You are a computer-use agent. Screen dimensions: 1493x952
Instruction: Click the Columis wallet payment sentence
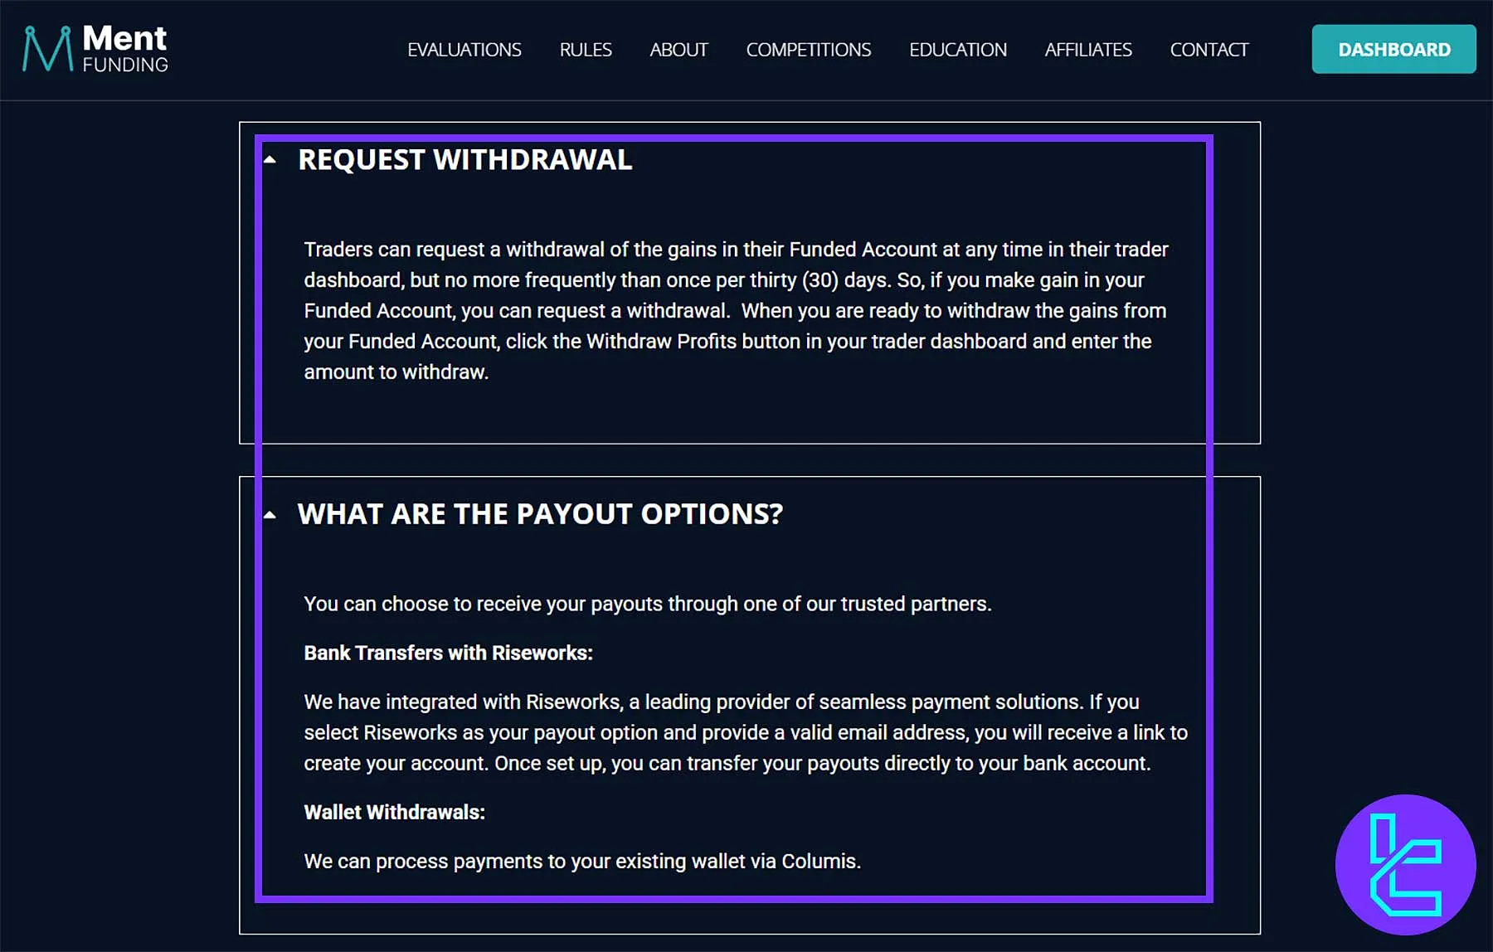(582, 862)
